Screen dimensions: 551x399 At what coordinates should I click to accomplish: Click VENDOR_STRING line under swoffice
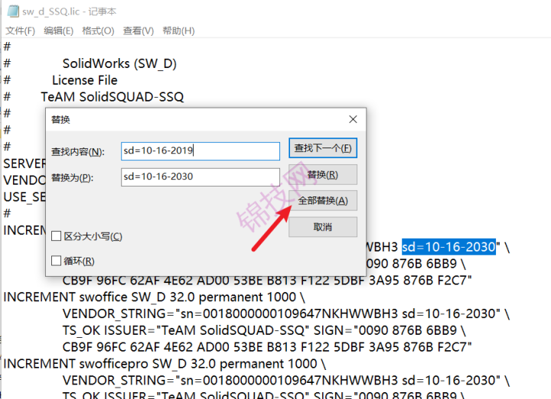tap(286, 313)
